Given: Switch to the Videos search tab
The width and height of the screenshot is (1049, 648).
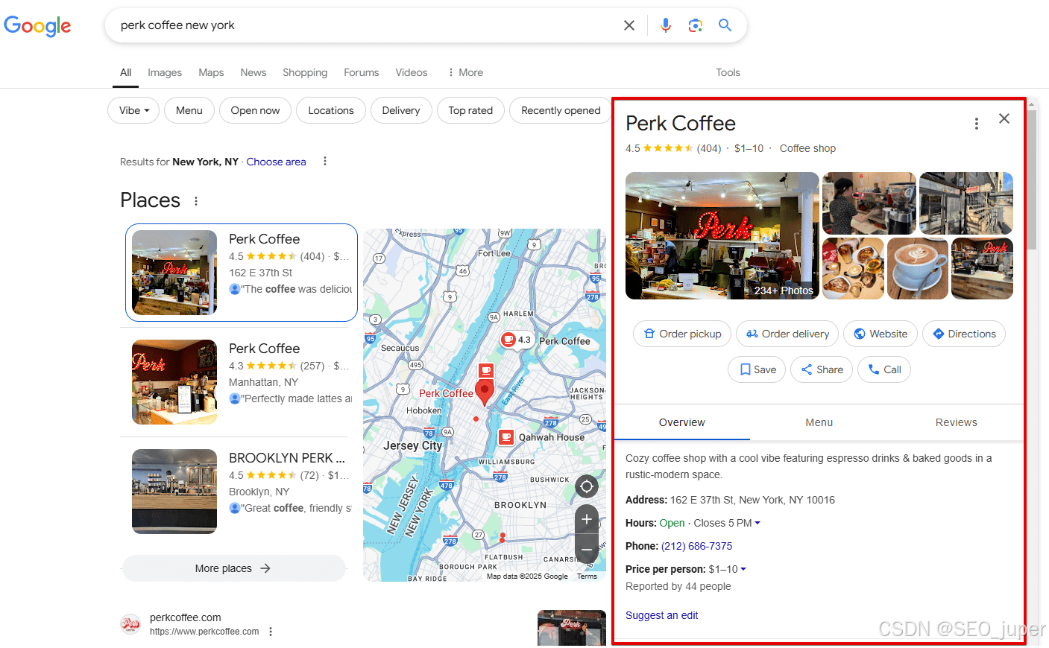Looking at the screenshot, I should pos(412,72).
